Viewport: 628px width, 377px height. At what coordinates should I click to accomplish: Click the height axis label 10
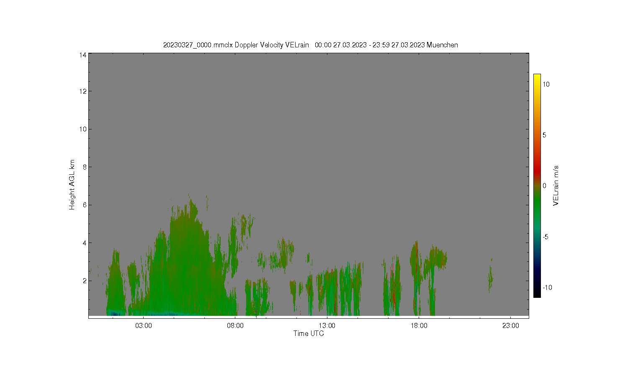82,129
